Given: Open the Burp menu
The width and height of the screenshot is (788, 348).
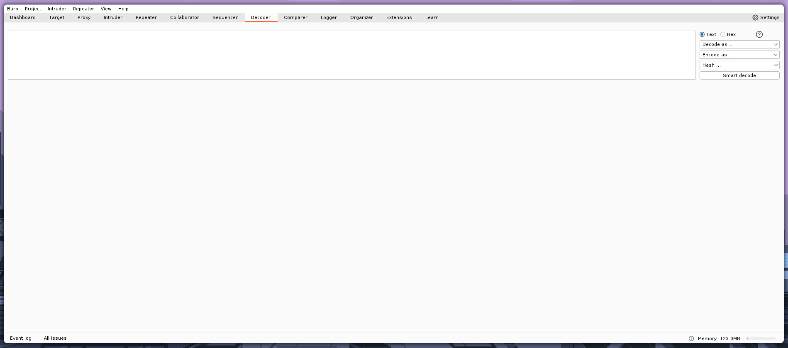Looking at the screenshot, I should point(12,9).
